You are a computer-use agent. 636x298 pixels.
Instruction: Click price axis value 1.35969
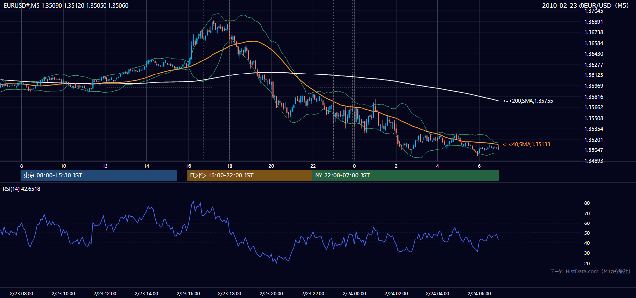594,86
